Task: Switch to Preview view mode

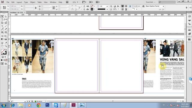Action: pos(6,64)
